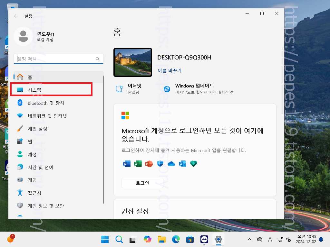This screenshot has width=330, height=247.
Task: Open 개인 설정 category
Action: click(59, 129)
